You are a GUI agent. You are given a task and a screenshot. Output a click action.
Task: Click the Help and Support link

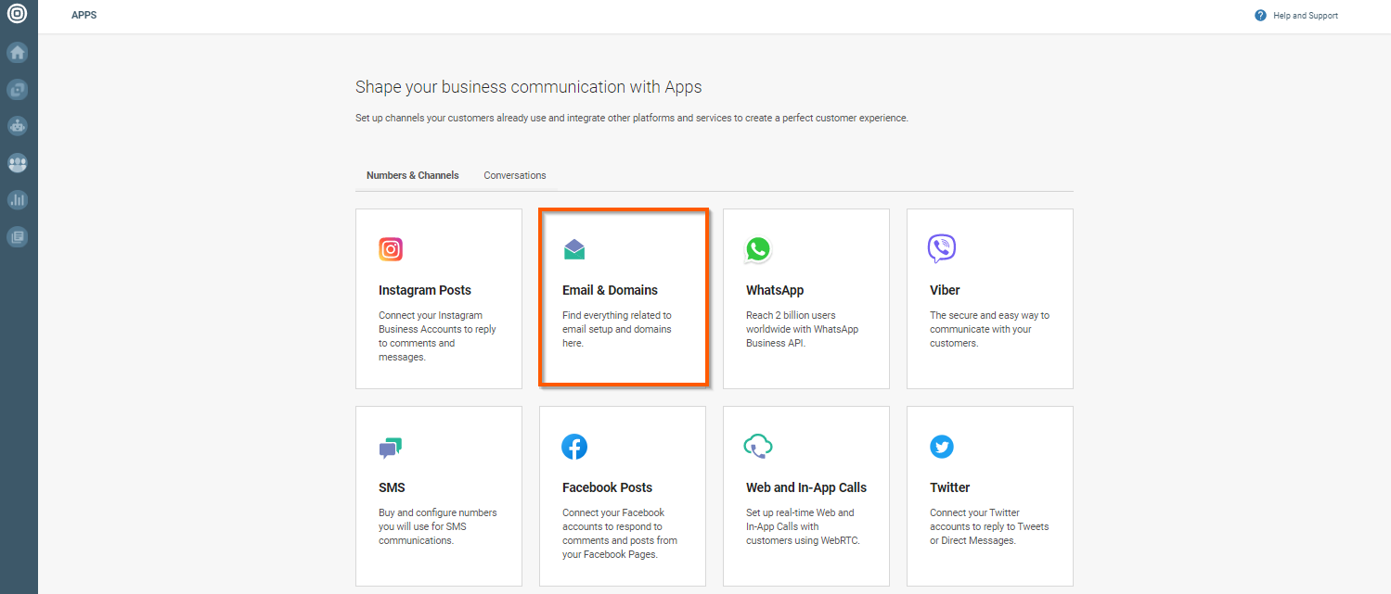1303,15
